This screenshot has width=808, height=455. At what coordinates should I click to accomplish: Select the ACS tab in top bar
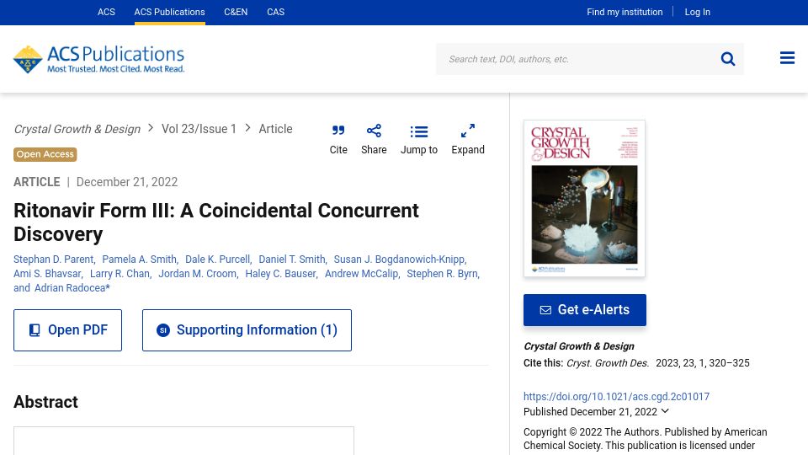pyautogui.click(x=106, y=12)
